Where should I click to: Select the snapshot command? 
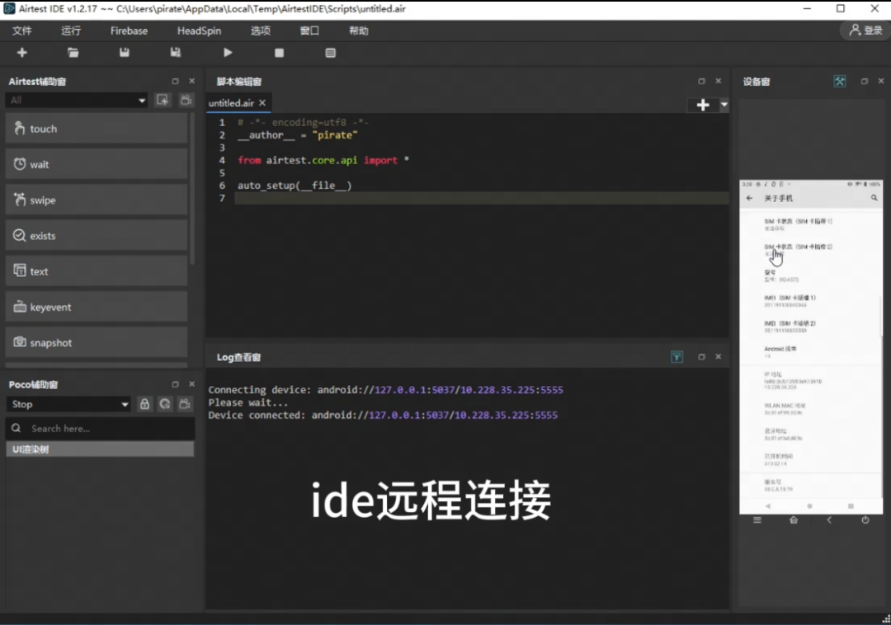tap(97, 342)
